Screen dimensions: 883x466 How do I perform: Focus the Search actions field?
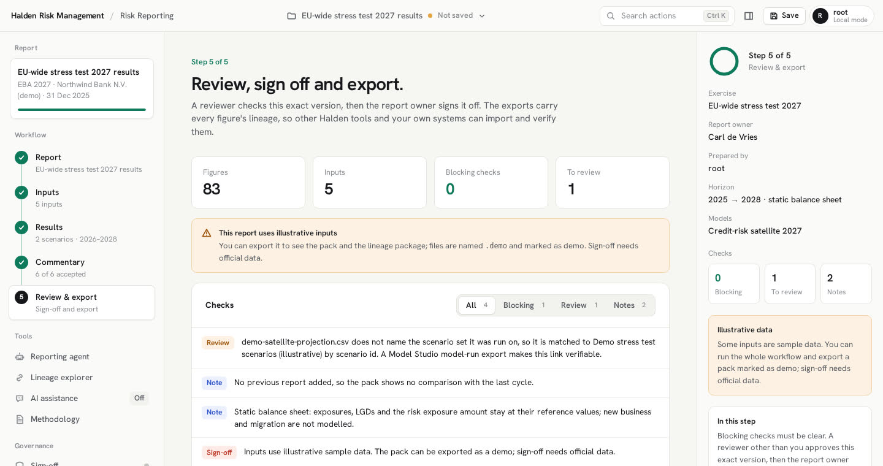point(667,16)
